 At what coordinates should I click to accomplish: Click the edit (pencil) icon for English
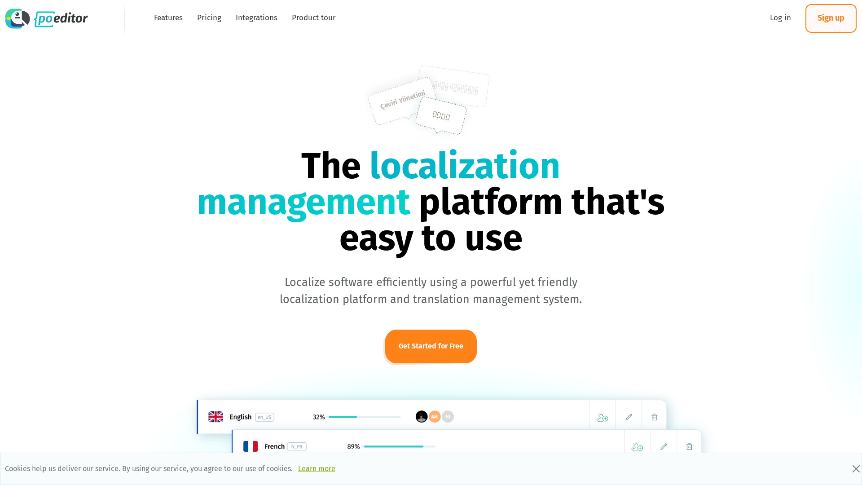click(629, 416)
